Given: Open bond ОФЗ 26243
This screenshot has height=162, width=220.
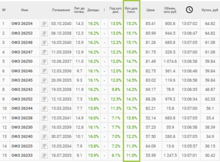Looking at the screenshot, I should pyautogui.click(x=22, y=89).
